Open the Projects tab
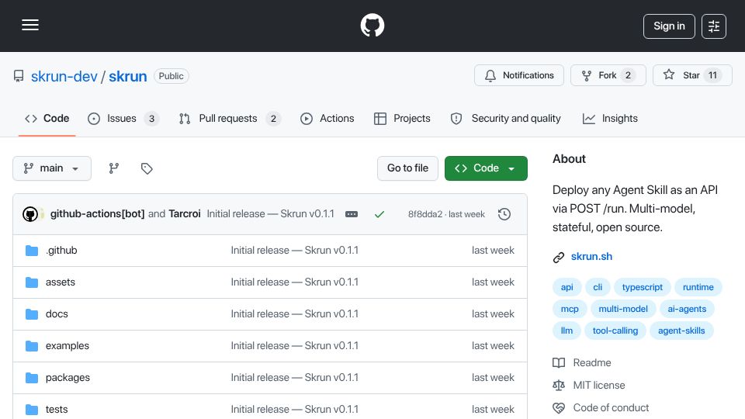745x419 pixels. pyautogui.click(x=402, y=118)
